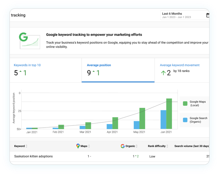Click the tracking page title
Viewport: 219px width, 175px height.
(x=18, y=15)
